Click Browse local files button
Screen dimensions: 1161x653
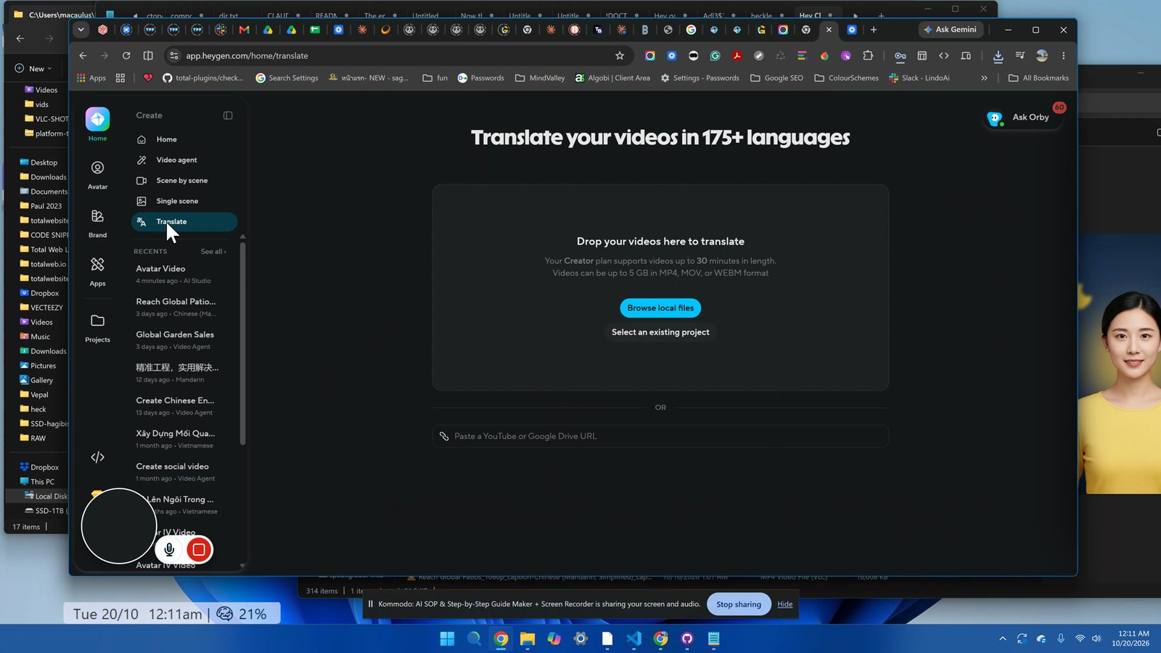(x=660, y=308)
